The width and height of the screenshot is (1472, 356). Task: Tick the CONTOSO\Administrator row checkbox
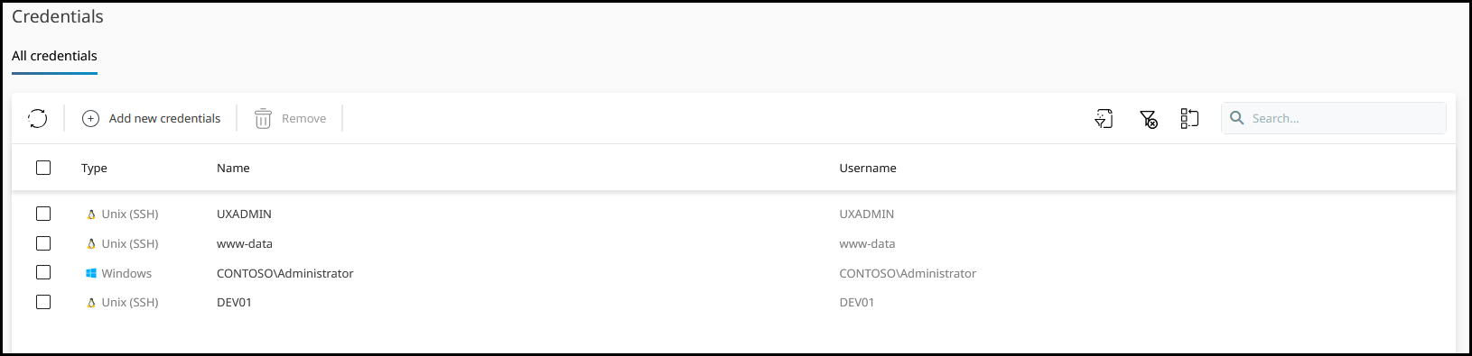tap(43, 272)
